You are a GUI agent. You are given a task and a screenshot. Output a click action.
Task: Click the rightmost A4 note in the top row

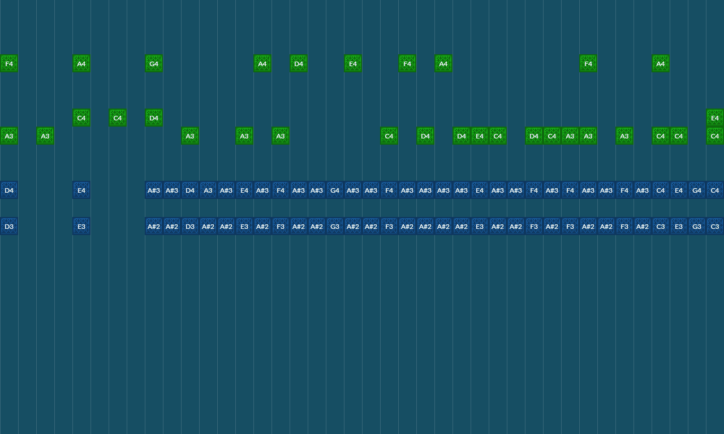660,63
